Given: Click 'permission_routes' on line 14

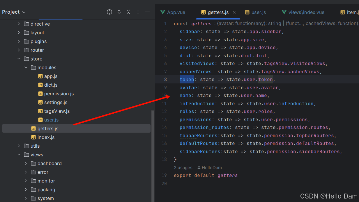Looking at the screenshot, I should click(x=204, y=127).
